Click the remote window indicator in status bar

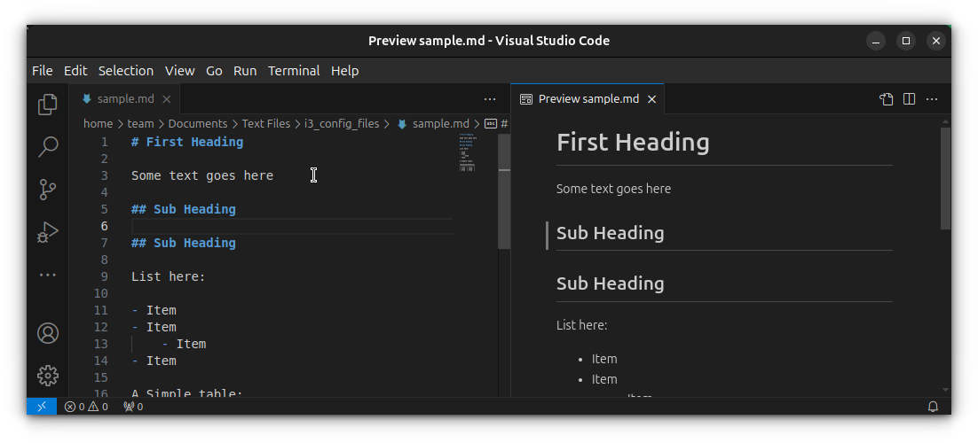pos(42,407)
